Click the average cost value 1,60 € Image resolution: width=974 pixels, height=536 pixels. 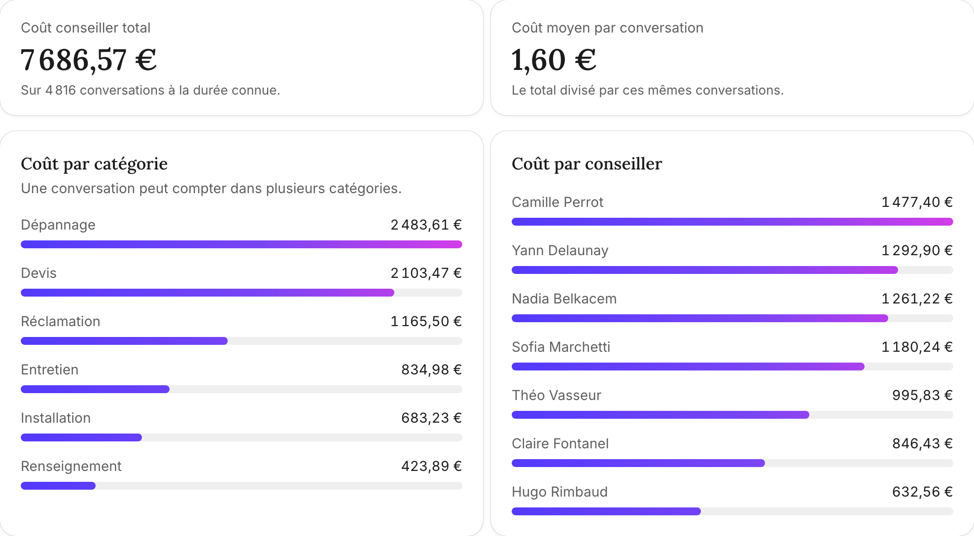pos(554,60)
